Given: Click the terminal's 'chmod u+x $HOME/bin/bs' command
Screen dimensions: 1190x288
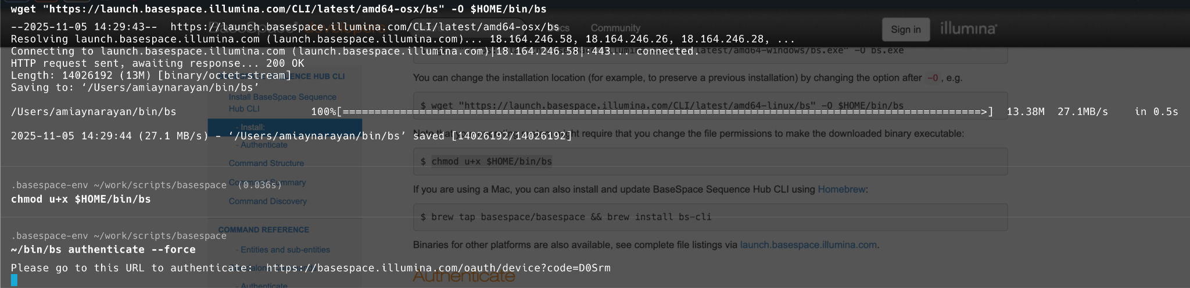Looking at the screenshot, I should click(x=81, y=199).
